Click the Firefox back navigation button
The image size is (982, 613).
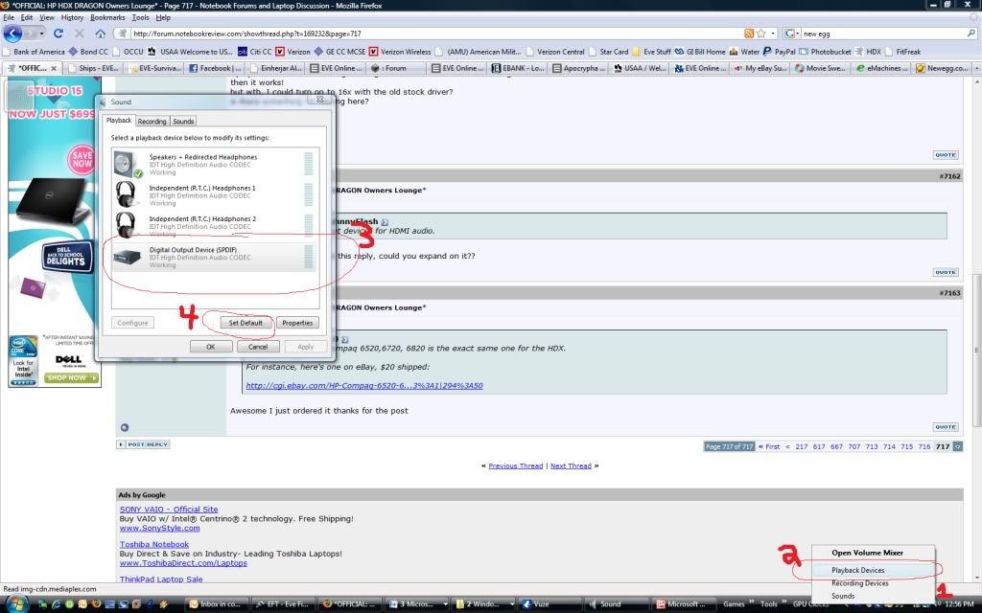tap(14, 34)
